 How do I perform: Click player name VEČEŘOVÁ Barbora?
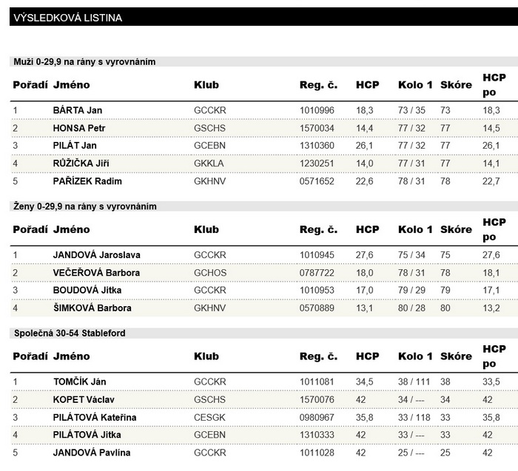point(96,273)
